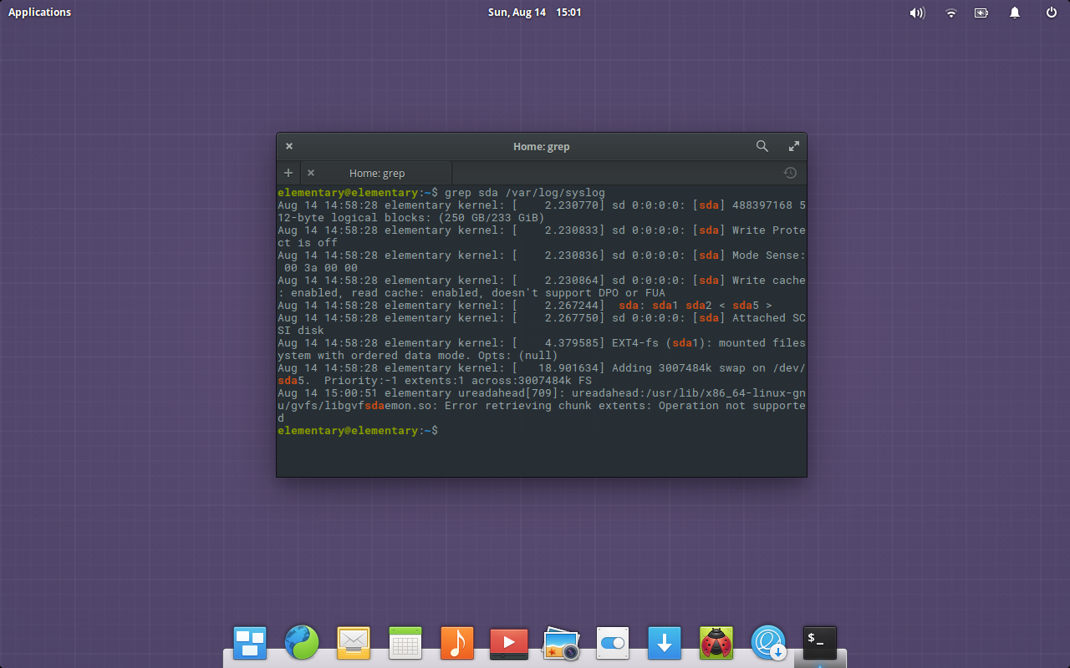
Task: Click the 'Home: grep' window title
Action: tap(542, 146)
